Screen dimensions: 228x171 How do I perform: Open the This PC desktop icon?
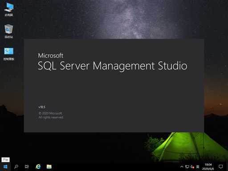[8, 9]
